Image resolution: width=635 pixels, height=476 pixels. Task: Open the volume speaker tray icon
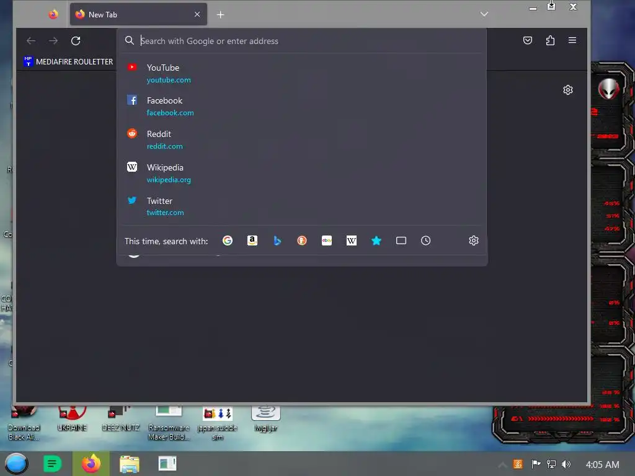[x=566, y=464]
